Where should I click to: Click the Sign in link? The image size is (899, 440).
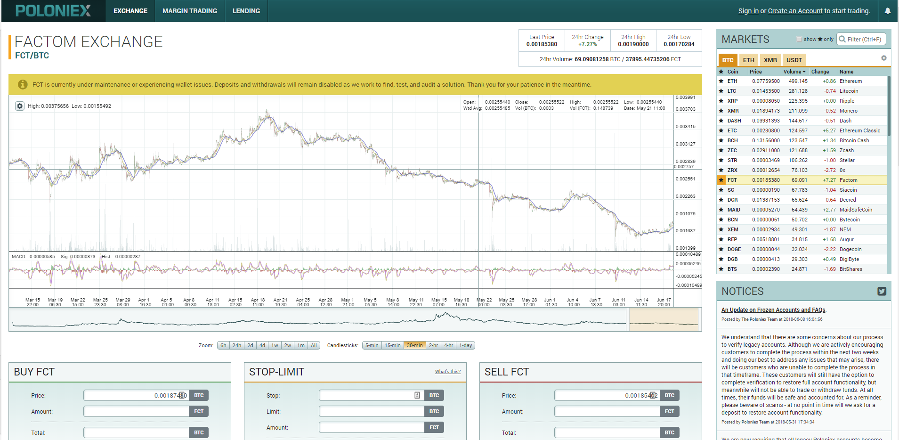click(748, 11)
